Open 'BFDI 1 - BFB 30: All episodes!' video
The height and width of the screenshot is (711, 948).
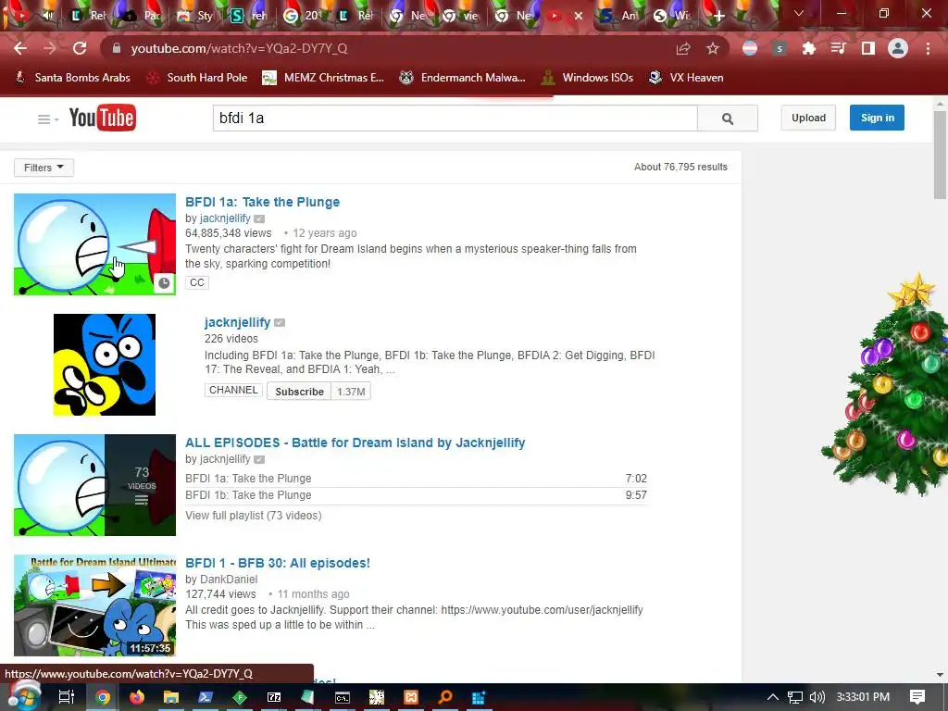278,563
